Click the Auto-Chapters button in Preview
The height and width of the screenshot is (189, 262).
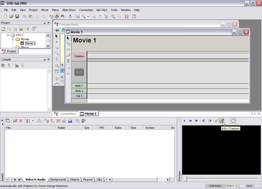pyautogui.click(x=221, y=121)
